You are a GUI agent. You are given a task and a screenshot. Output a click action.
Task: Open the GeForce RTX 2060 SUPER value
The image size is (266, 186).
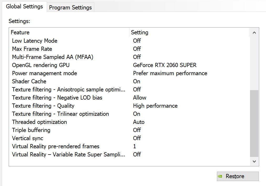click(x=165, y=65)
